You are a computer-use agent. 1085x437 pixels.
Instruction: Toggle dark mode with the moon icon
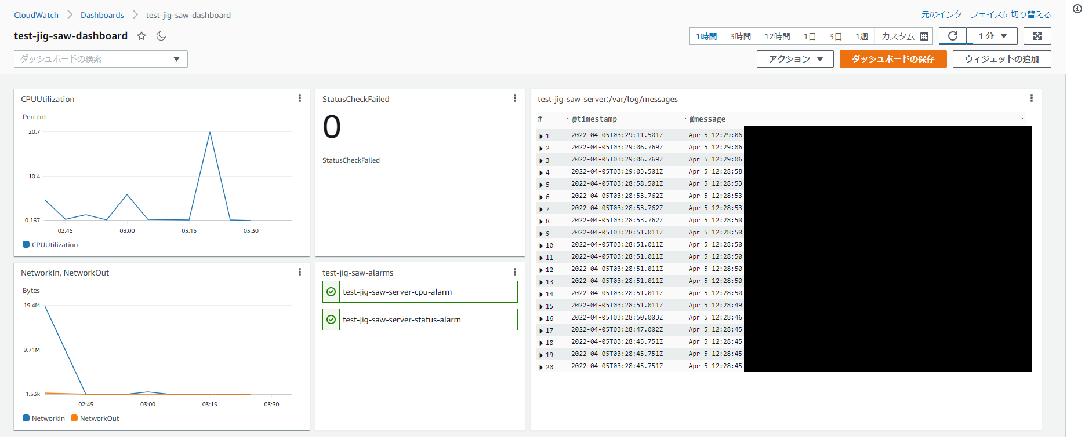(161, 36)
